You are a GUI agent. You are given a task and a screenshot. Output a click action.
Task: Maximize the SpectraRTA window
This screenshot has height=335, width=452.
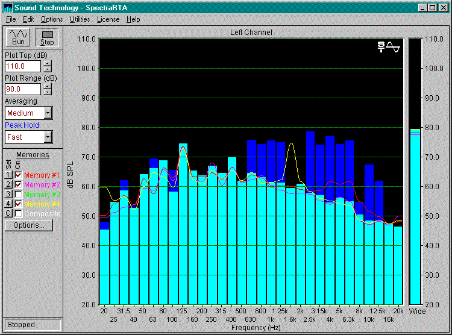(432, 8)
